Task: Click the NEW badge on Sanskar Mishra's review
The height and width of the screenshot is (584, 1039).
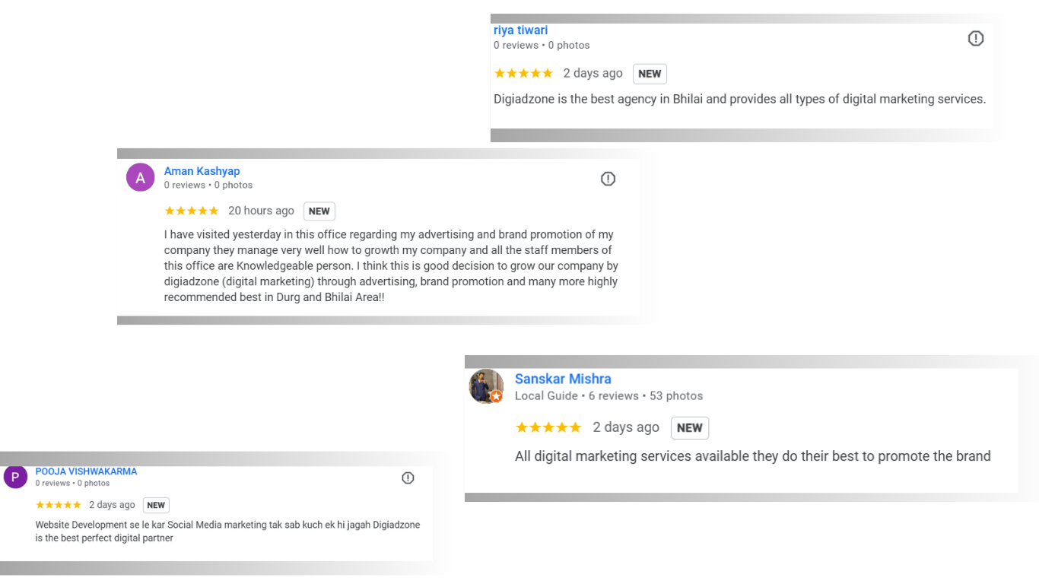Action: point(689,427)
